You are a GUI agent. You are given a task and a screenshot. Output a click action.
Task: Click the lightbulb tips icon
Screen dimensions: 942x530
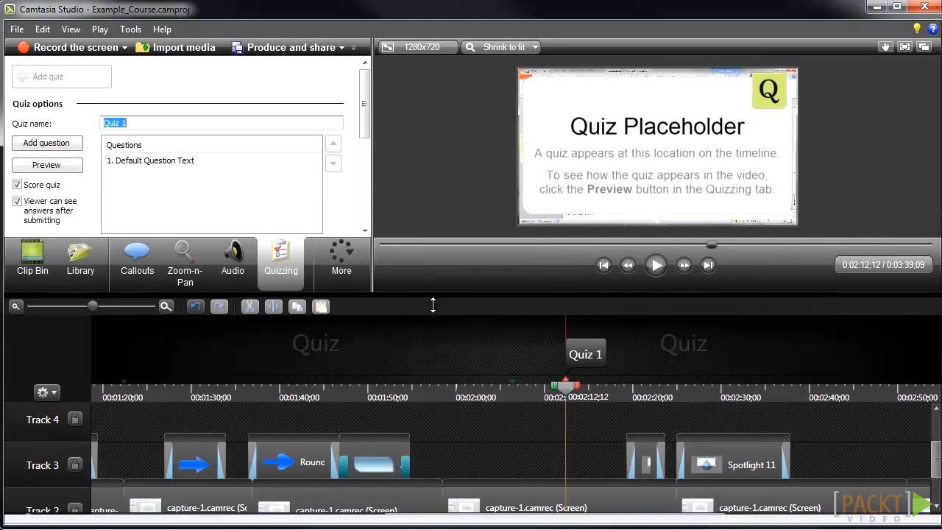coord(917,29)
